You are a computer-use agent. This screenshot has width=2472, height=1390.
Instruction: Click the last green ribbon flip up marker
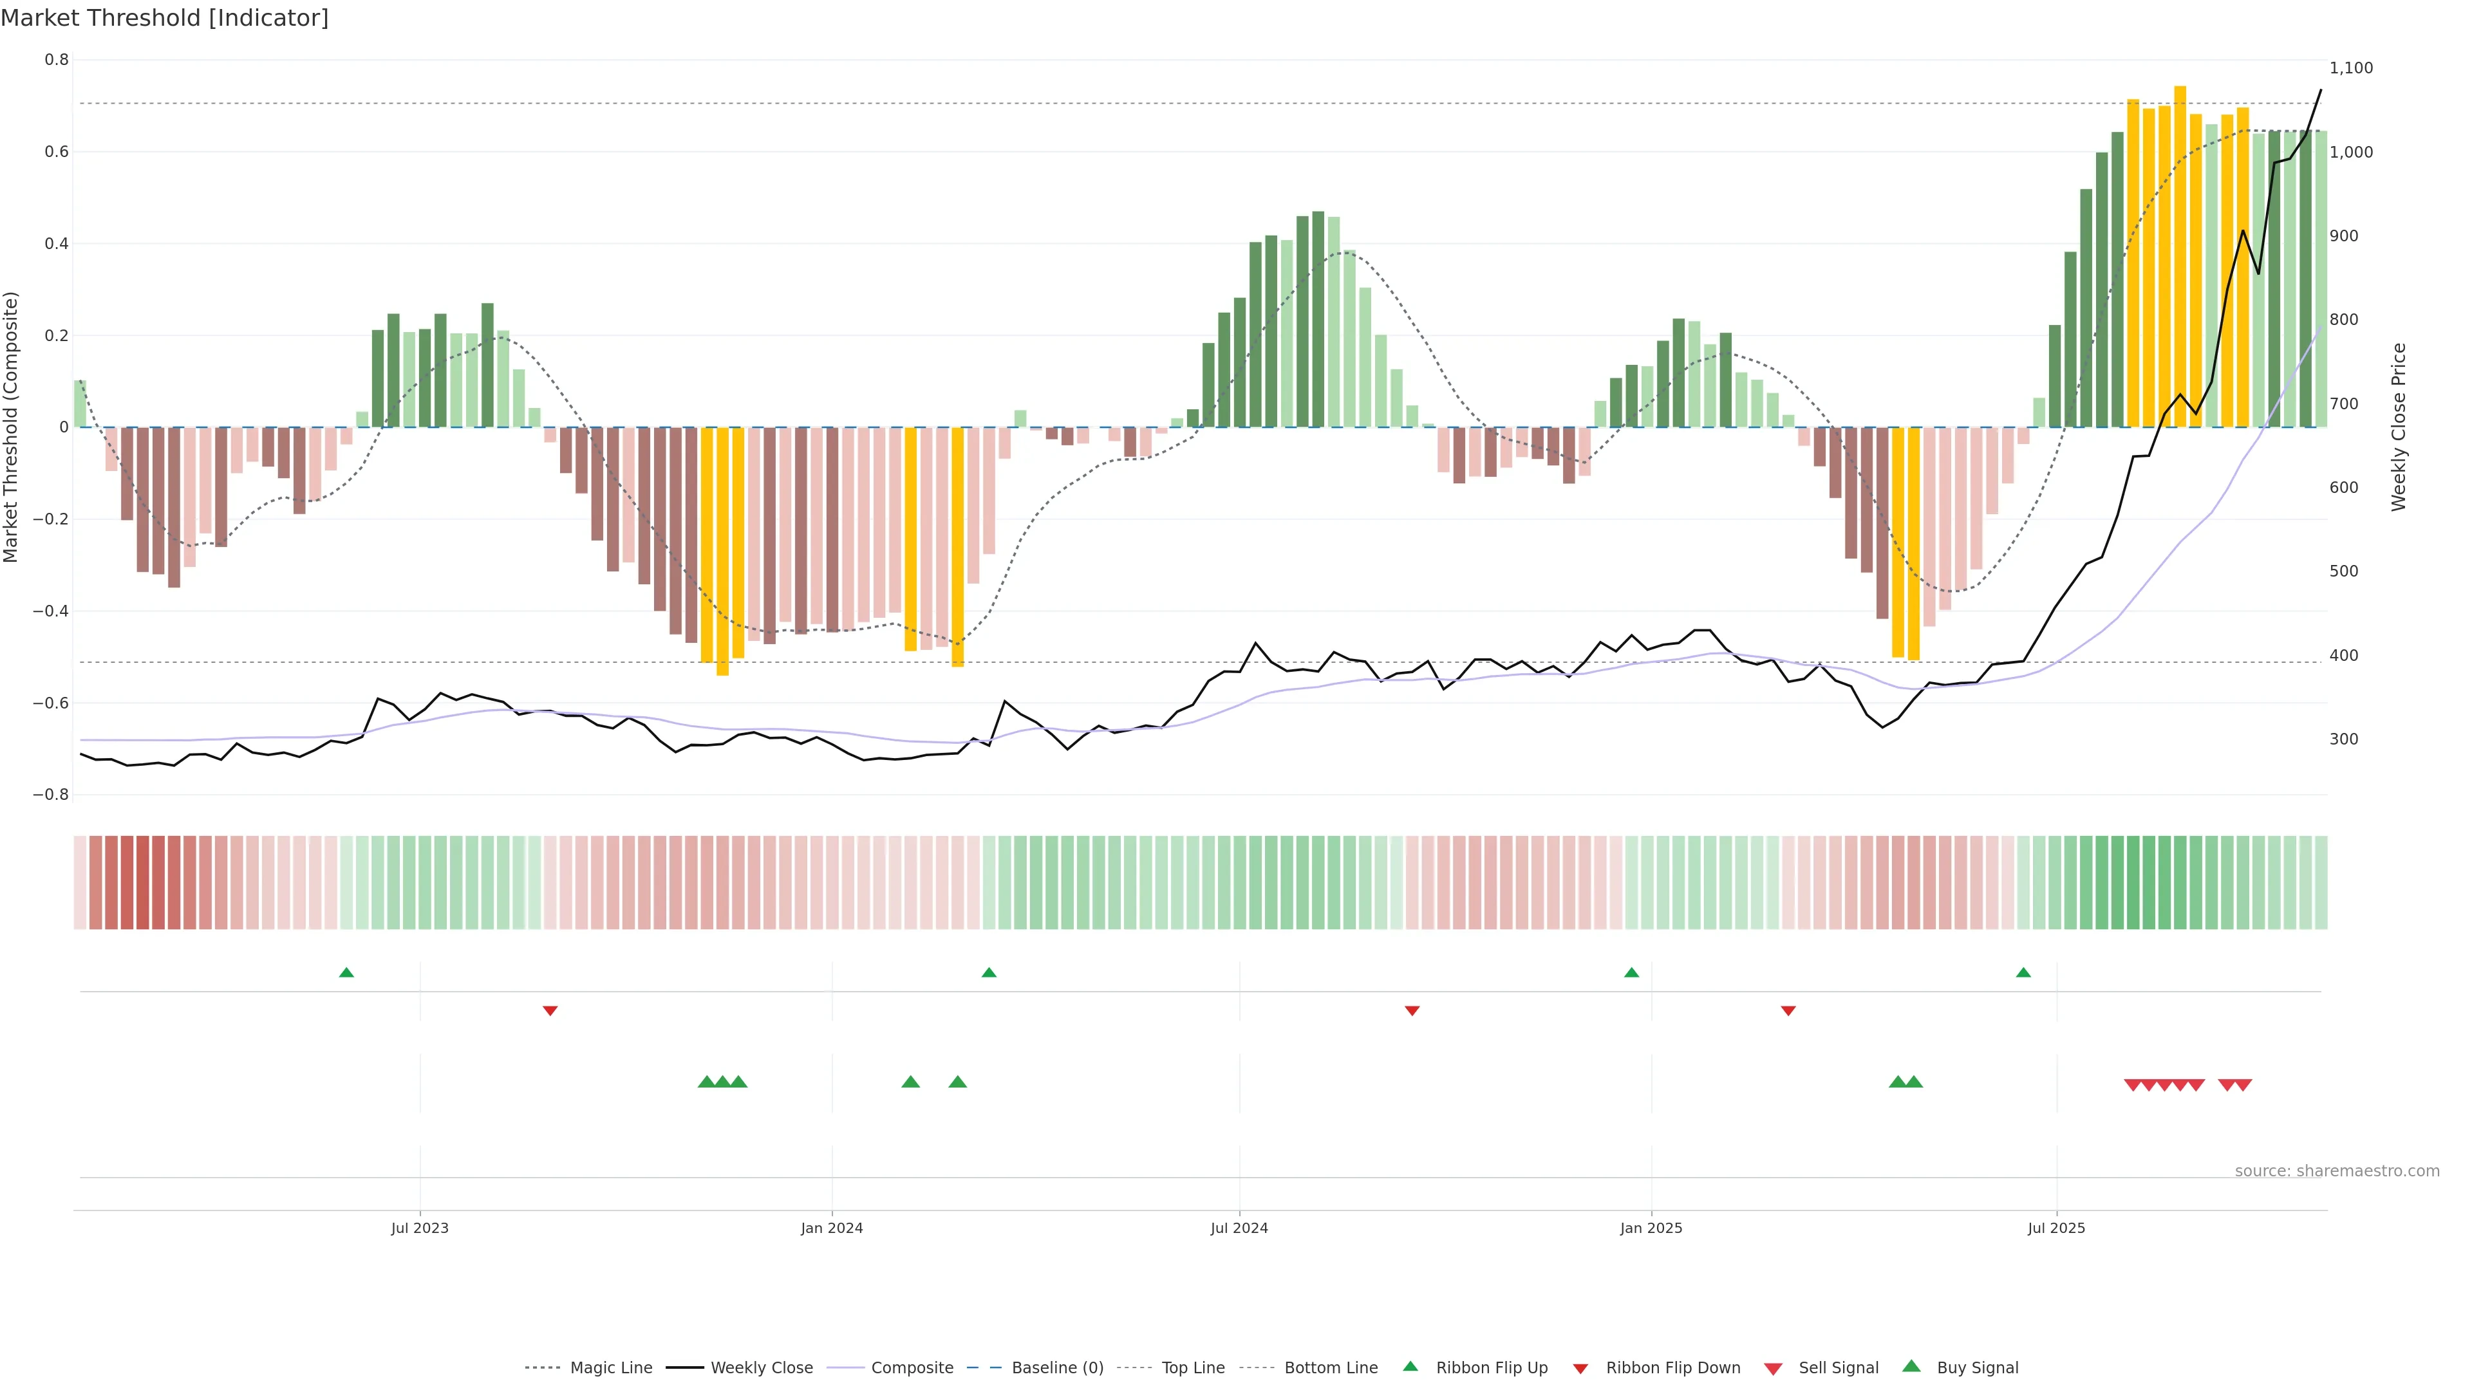pyautogui.click(x=2023, y=973)
